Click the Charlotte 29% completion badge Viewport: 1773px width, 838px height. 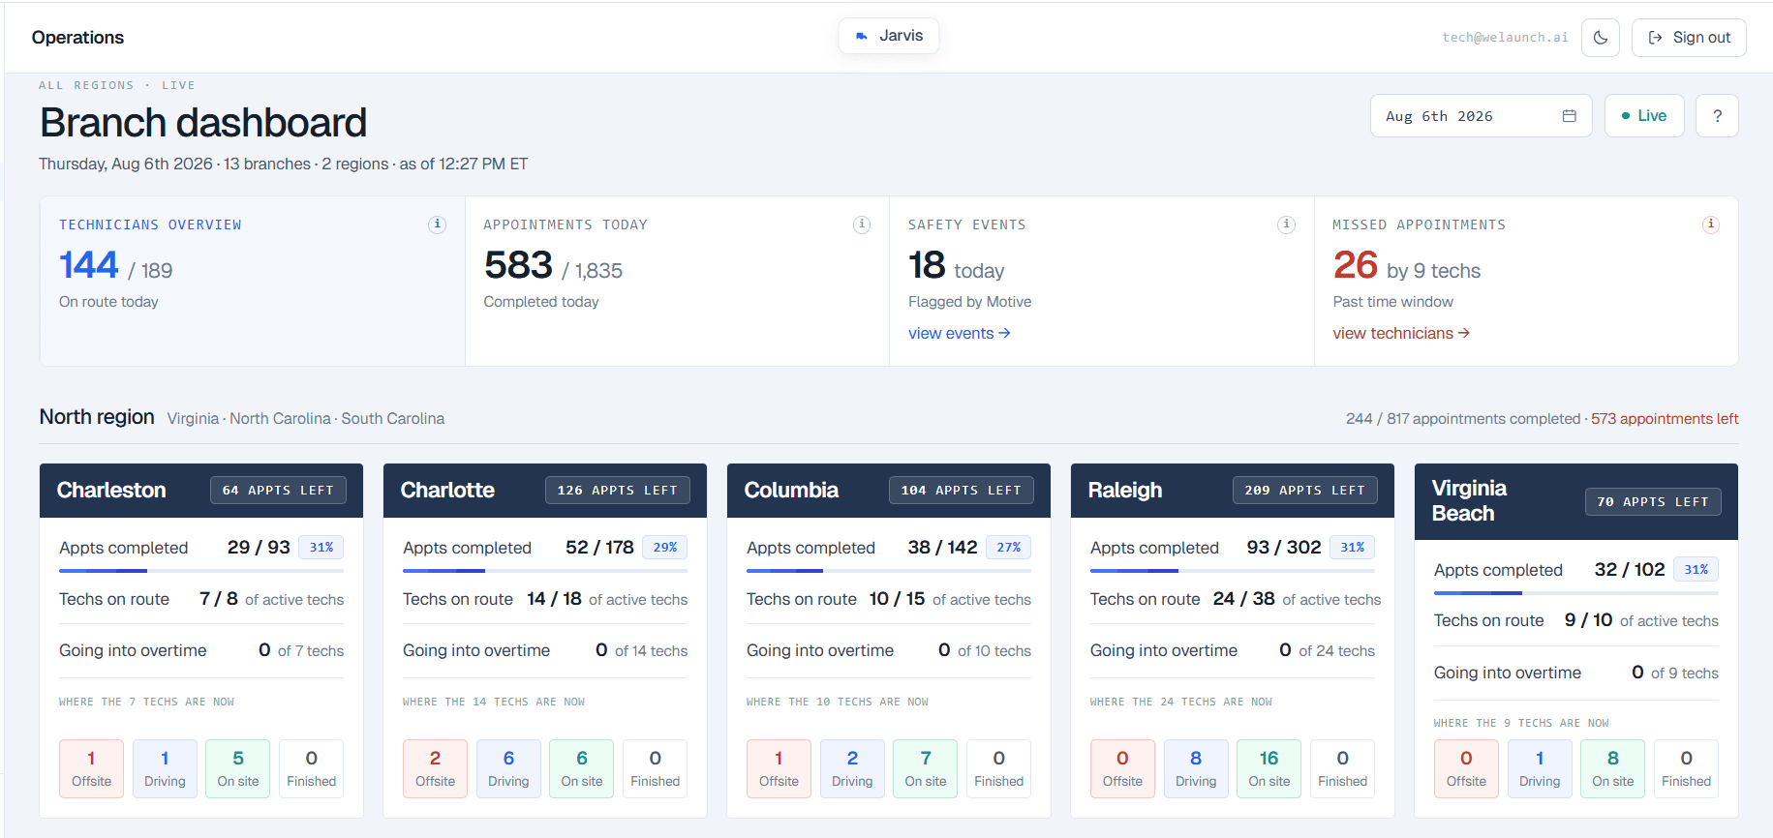pyautogui.click(x=665, y=548)
